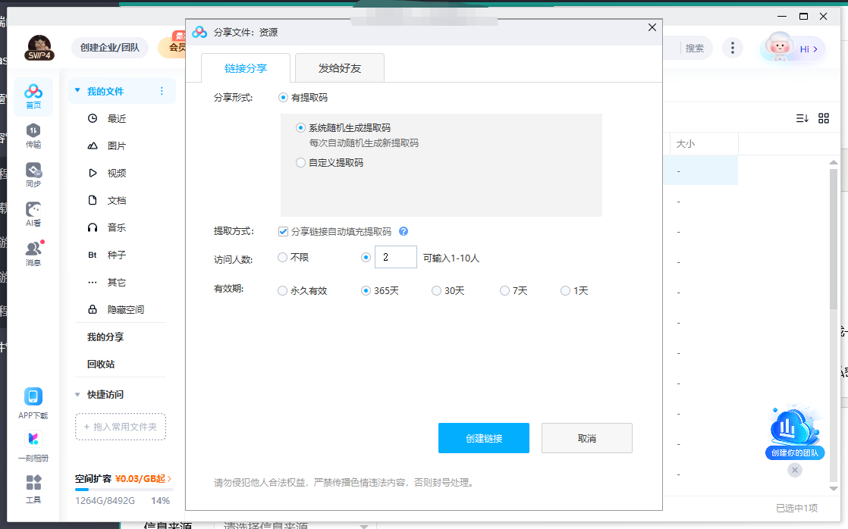Open the 工具 tools grid icon
The image size is (848, 529).
33,483
